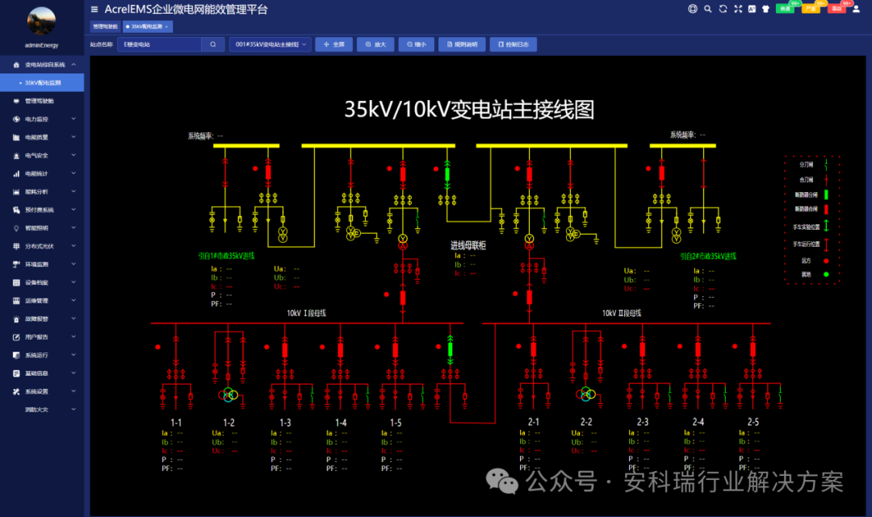Click the 用户报告 edit-note icon
872x517 pixels.
[x=16, y=337]
